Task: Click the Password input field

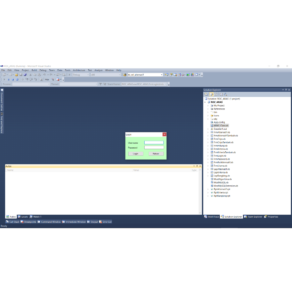Action: pos(154,147)
